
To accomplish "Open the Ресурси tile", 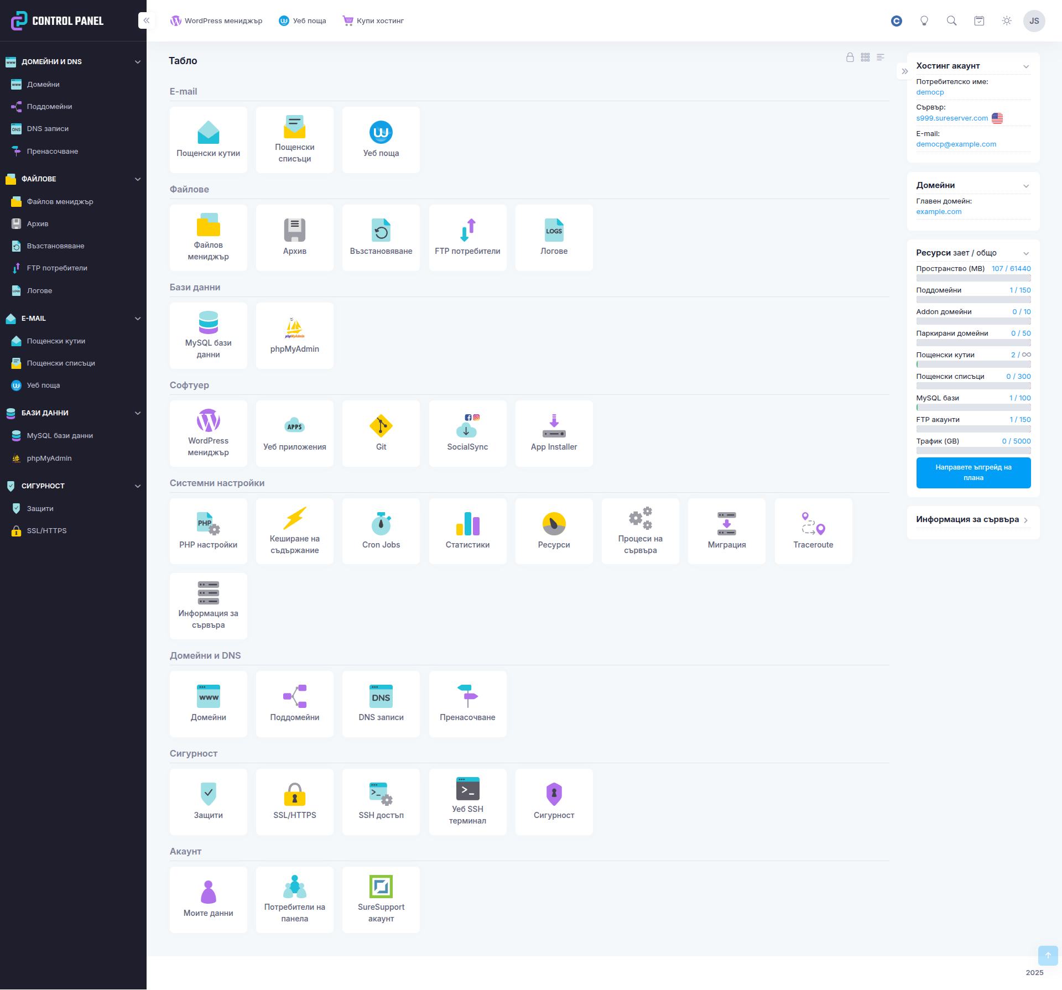I will pos(554,532).
